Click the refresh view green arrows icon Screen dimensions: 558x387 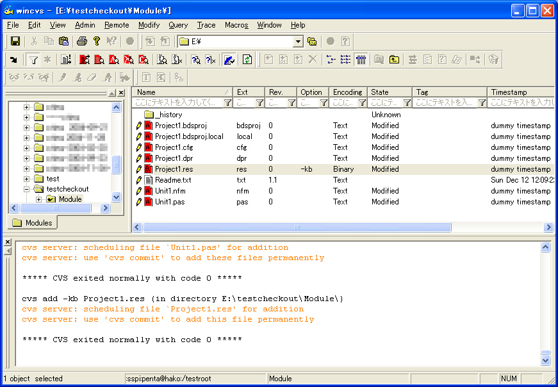[247, 60]
